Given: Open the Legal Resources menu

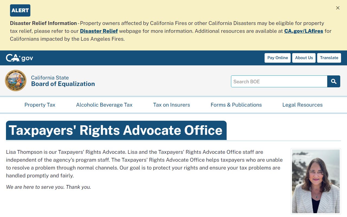Looking at the screenshot, I should (x=303, y=105).
